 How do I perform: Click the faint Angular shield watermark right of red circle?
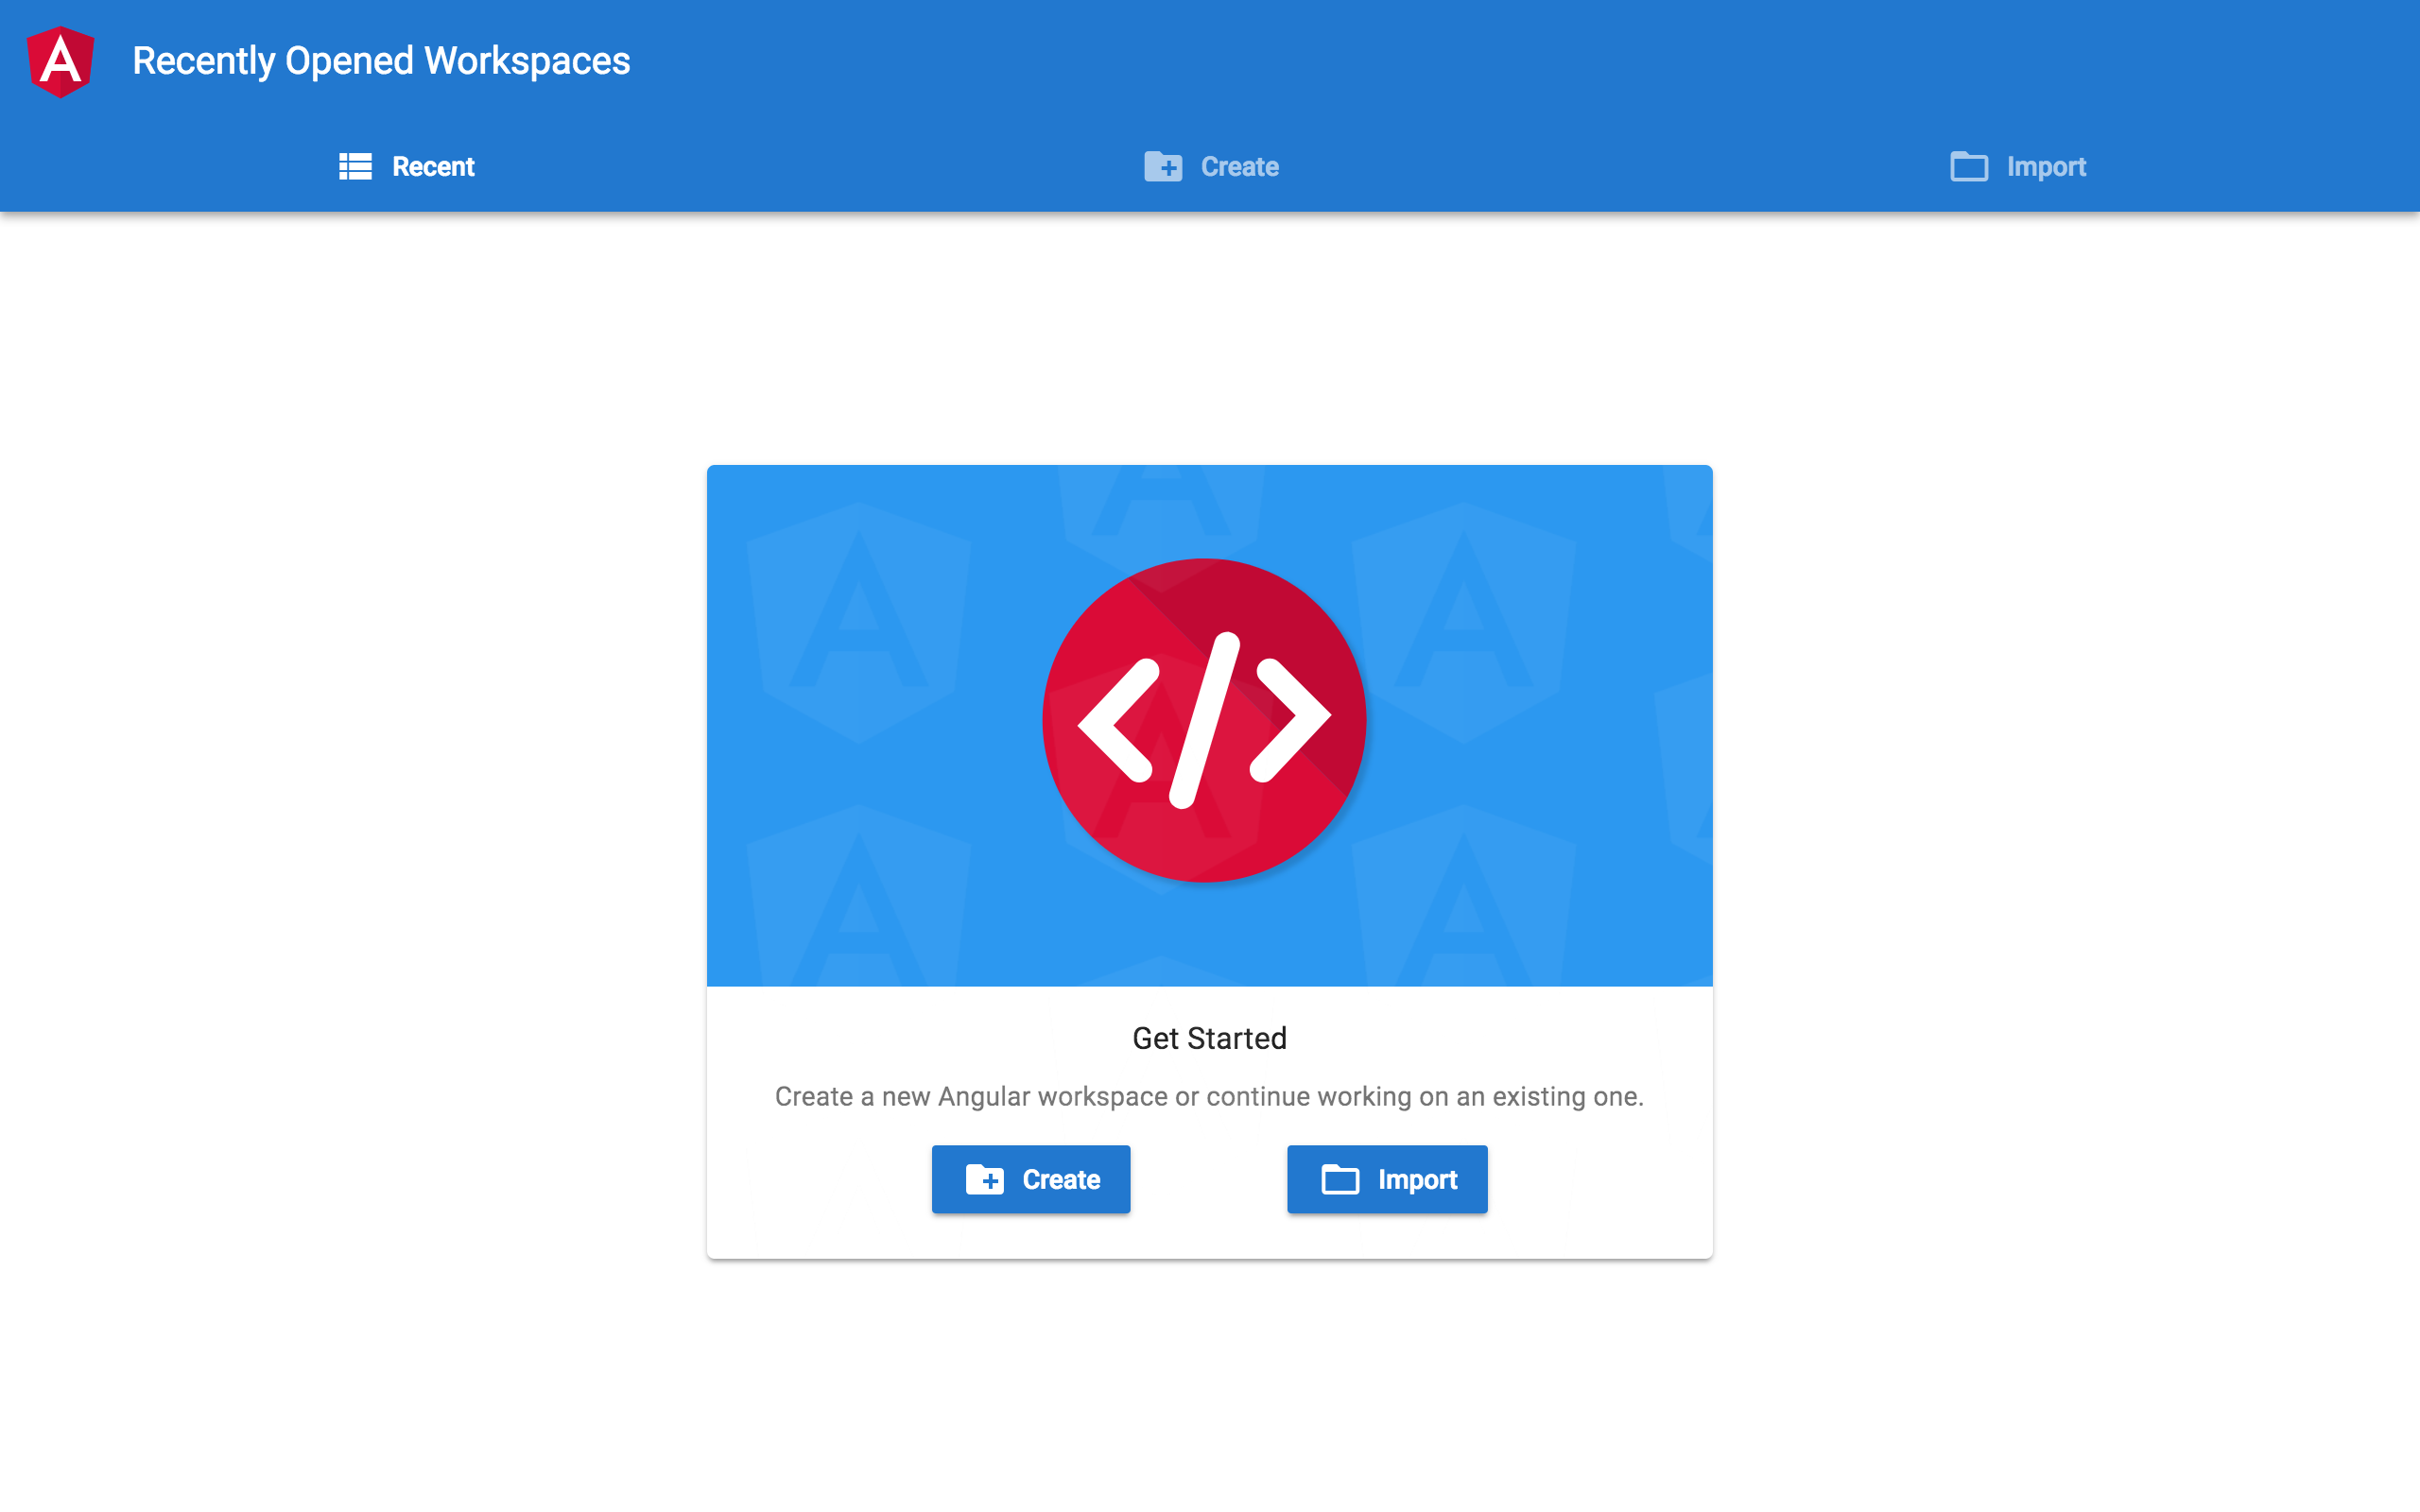(1463, 622)
